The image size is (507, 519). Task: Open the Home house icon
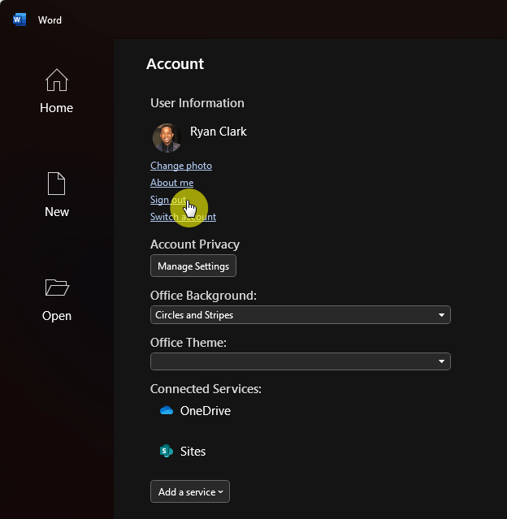coord(57,80)
